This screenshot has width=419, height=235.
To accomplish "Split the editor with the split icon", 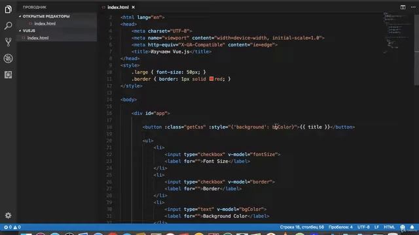I will (403, 7).
